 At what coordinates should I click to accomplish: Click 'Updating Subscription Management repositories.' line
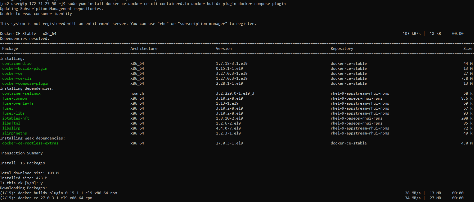(x=51, y=9)
